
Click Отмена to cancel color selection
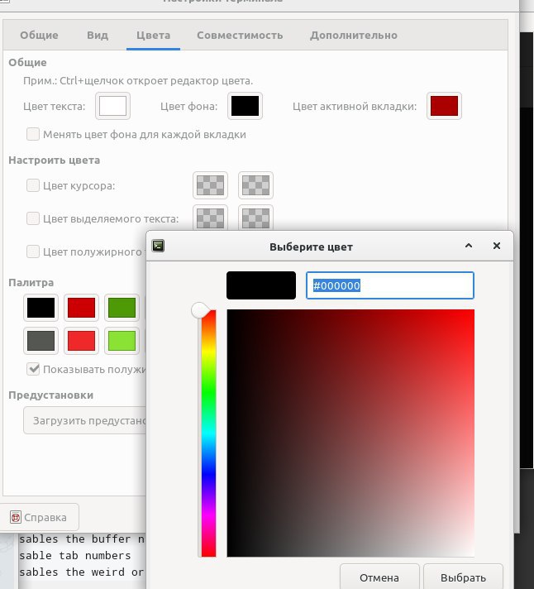pos(379,577)
